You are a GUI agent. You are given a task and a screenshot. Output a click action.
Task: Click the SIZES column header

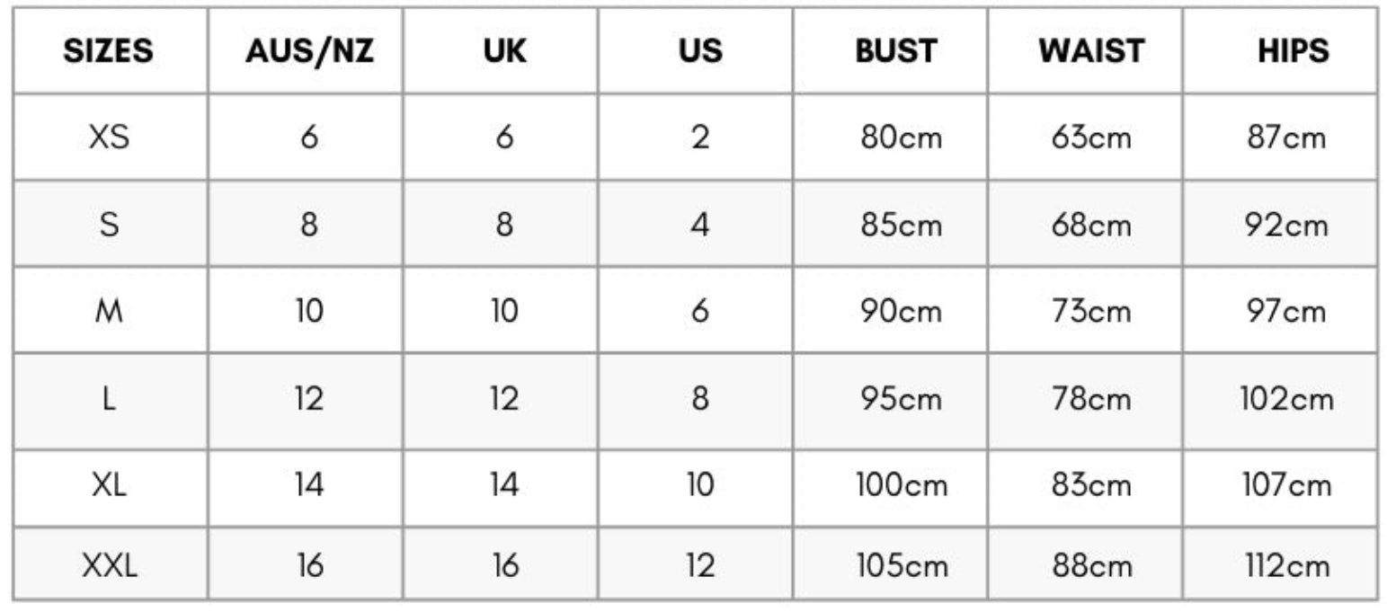coord(109,51)
